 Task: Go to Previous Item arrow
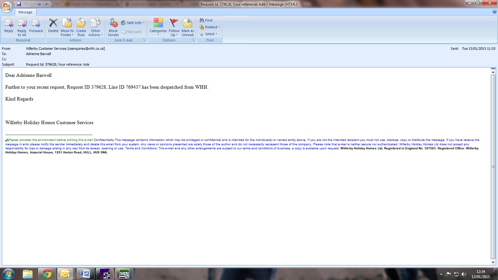click(39, 4)
